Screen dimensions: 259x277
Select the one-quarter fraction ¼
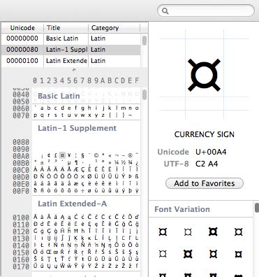tap(117, 162)
